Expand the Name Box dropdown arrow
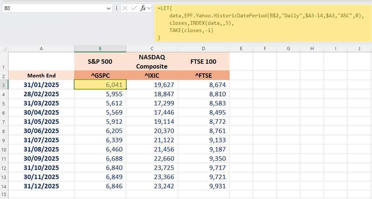 pyautogui.click(x=108, y=8)
